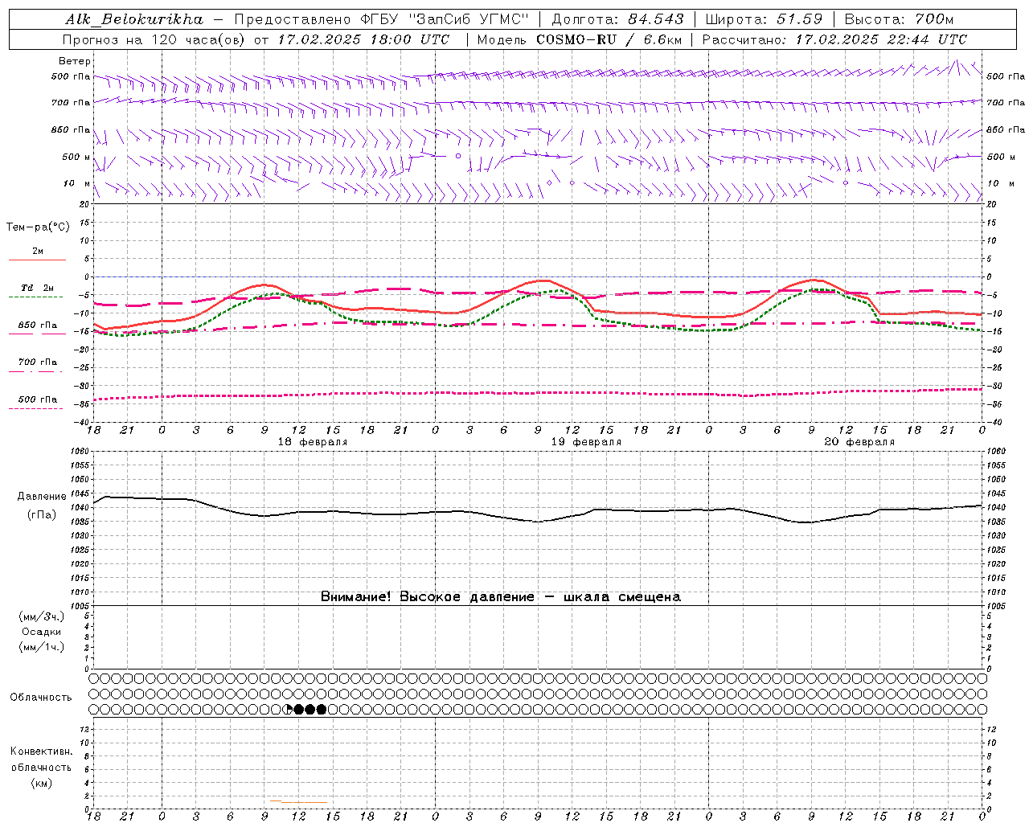1029x823 pixels.
Task: Click left 700 гПа wind level label
Action: (x=71, y=103)
